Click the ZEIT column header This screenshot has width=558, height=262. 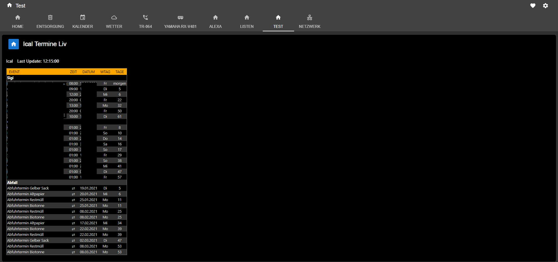pyautogui.click(x=73, y=72)
